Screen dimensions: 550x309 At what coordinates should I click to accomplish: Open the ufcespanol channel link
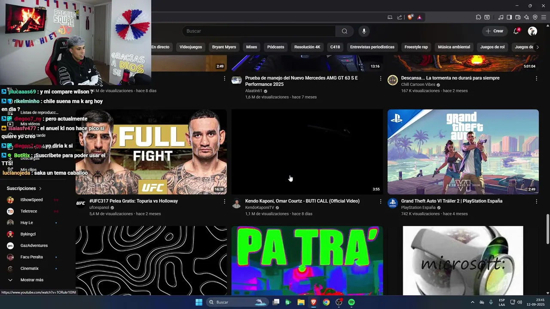click(99, 208)
